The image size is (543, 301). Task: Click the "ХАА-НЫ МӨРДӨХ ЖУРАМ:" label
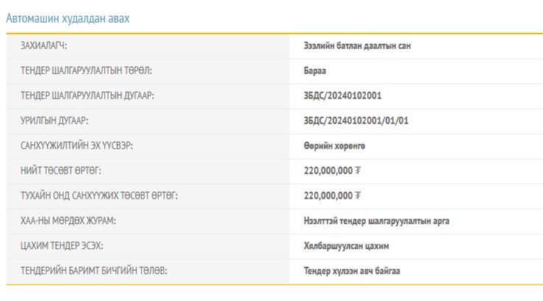pos(68,221)
